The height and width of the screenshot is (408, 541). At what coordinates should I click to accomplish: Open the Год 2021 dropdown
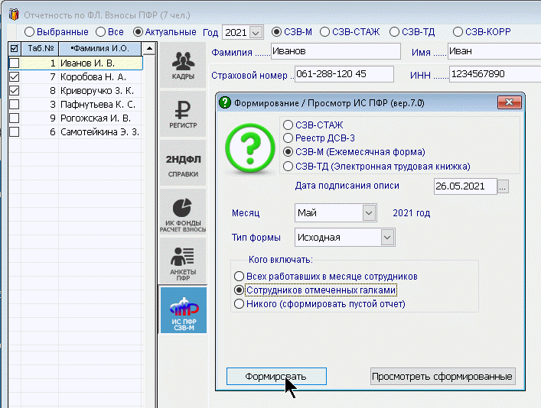coord(256,33)
